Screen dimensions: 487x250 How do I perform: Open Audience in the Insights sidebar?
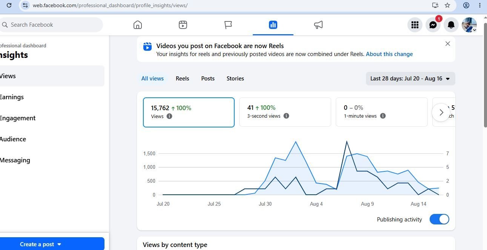point(52,139)
